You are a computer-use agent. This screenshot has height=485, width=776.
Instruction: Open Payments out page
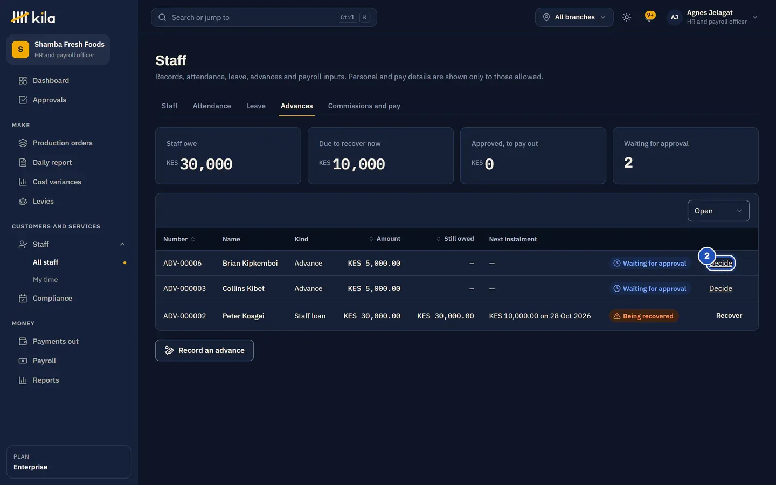69,341
